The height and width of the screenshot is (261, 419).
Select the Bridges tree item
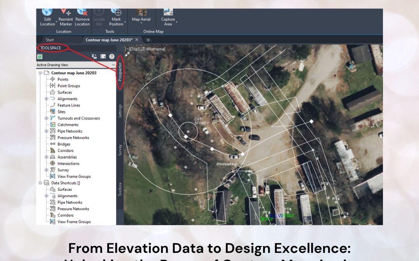tap(64, 144)
